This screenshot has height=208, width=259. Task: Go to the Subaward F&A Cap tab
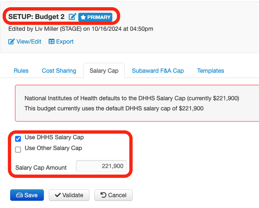point(158,71)
